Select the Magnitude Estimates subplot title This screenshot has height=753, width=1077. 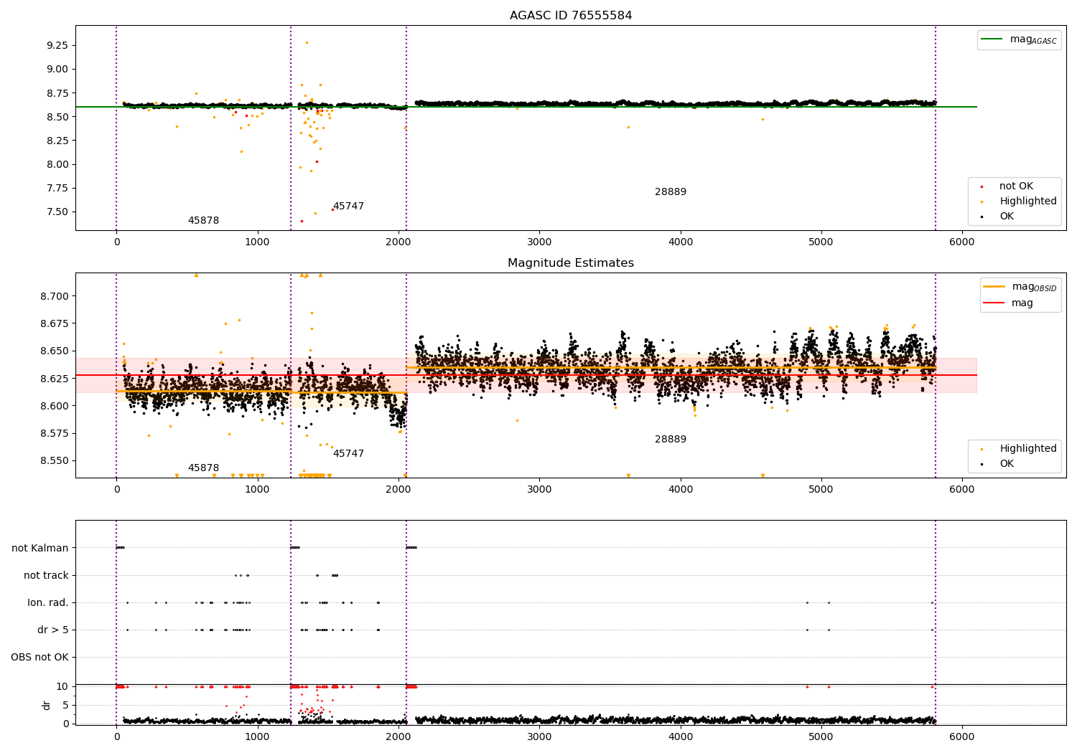571,263
